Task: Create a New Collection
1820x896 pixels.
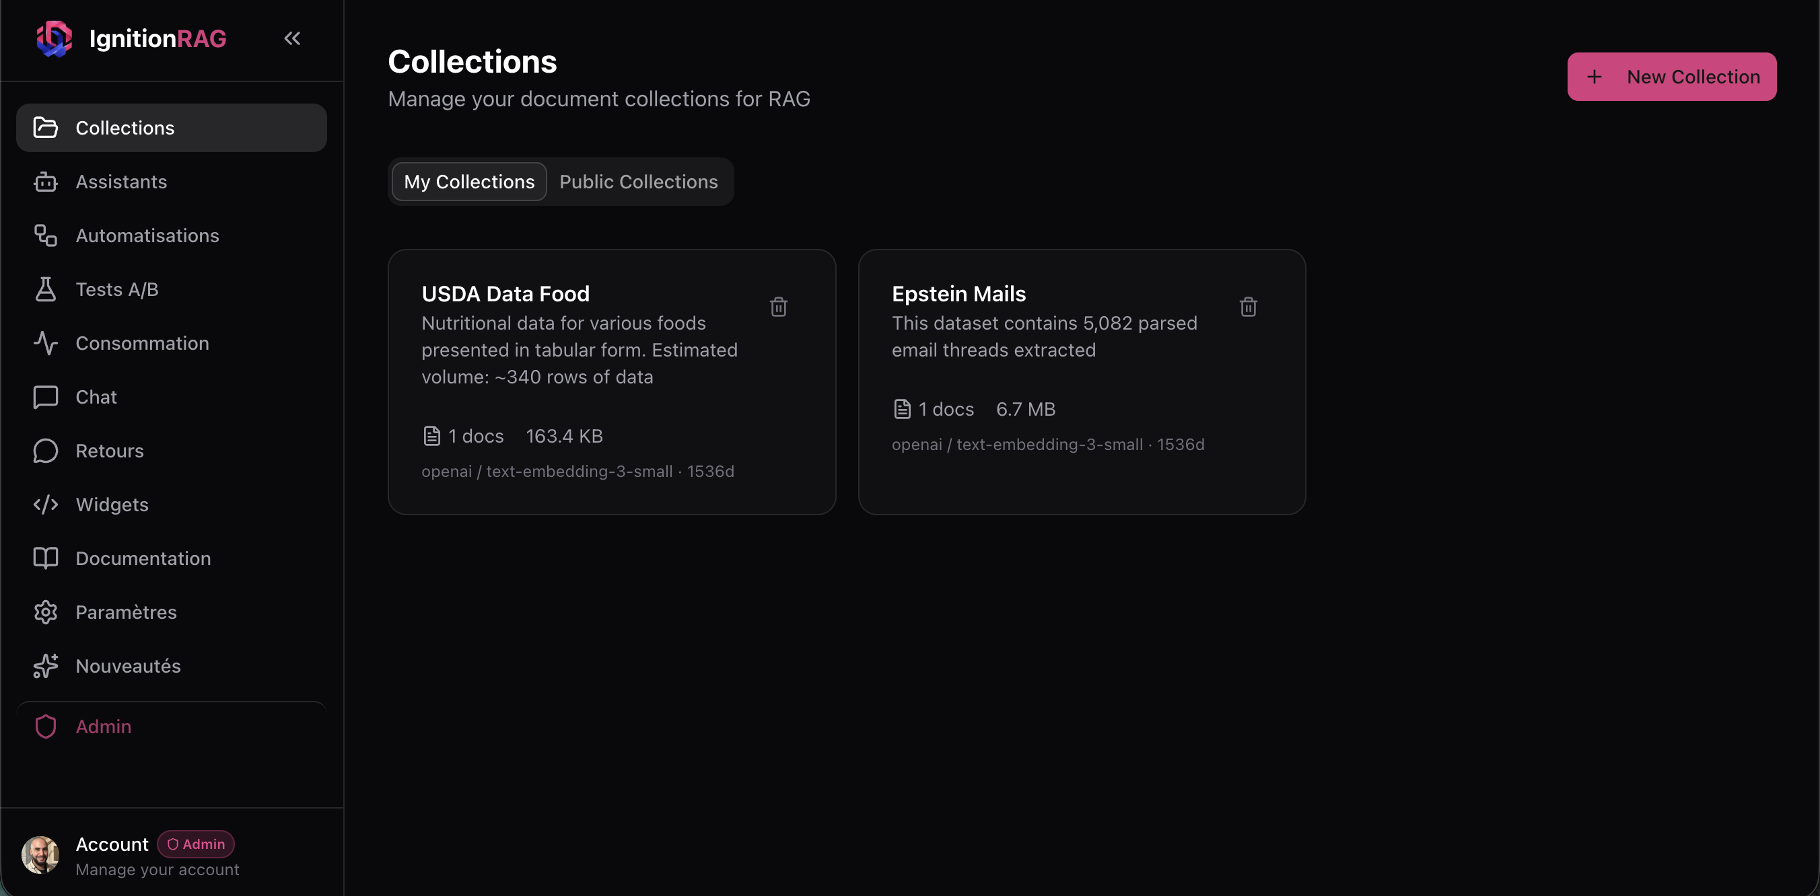Action: 1672,76
